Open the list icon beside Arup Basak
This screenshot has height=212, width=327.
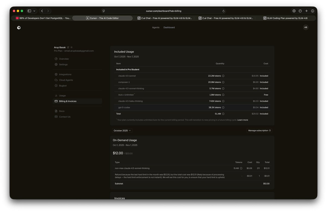tap(71, 47)
